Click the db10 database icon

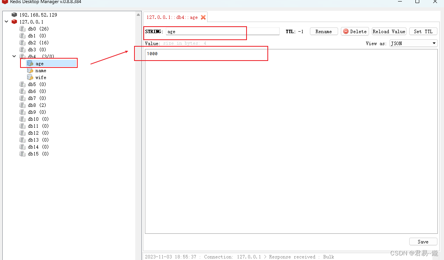22,119
